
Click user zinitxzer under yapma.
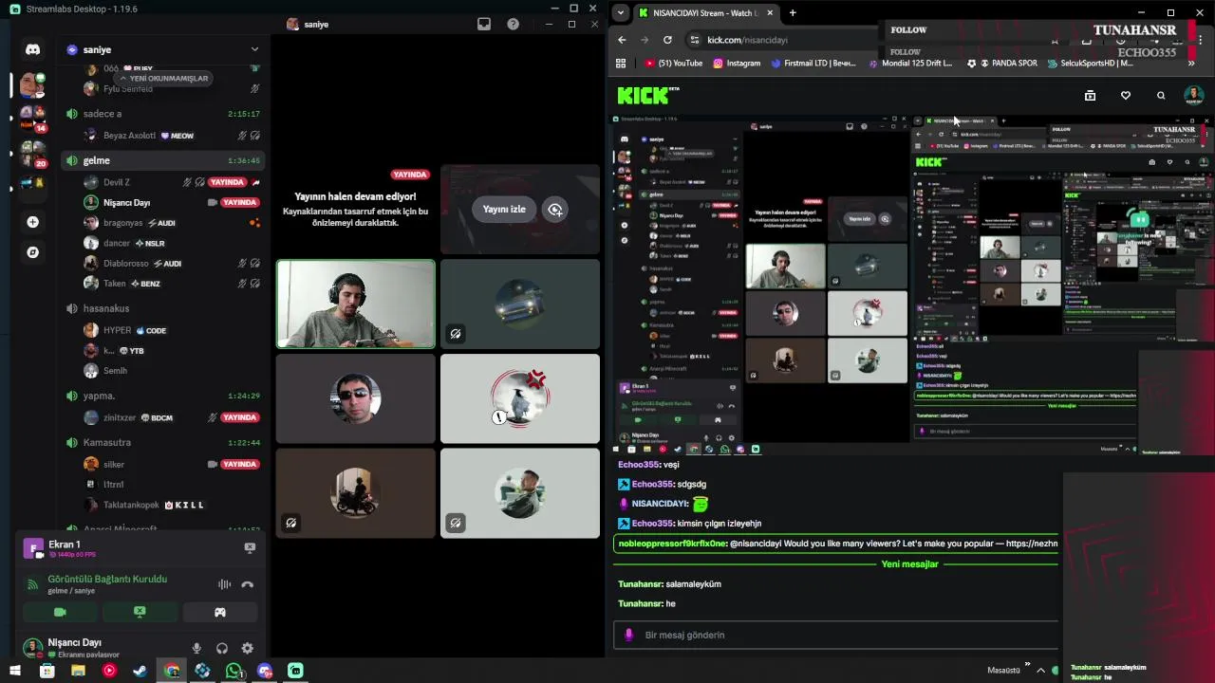coord(119,417)
